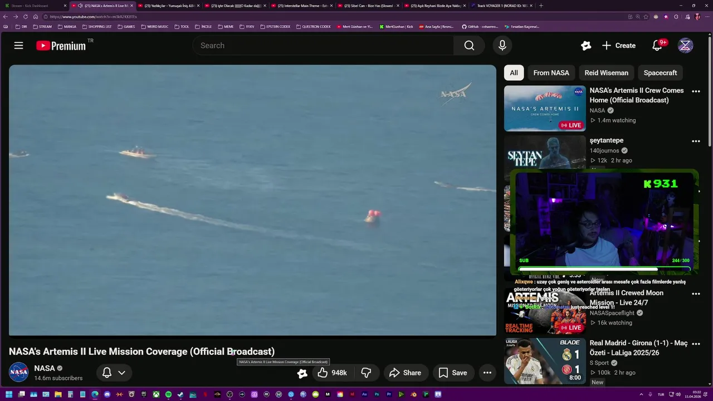Open the GAMES bookmarks folder

point(126,27)
